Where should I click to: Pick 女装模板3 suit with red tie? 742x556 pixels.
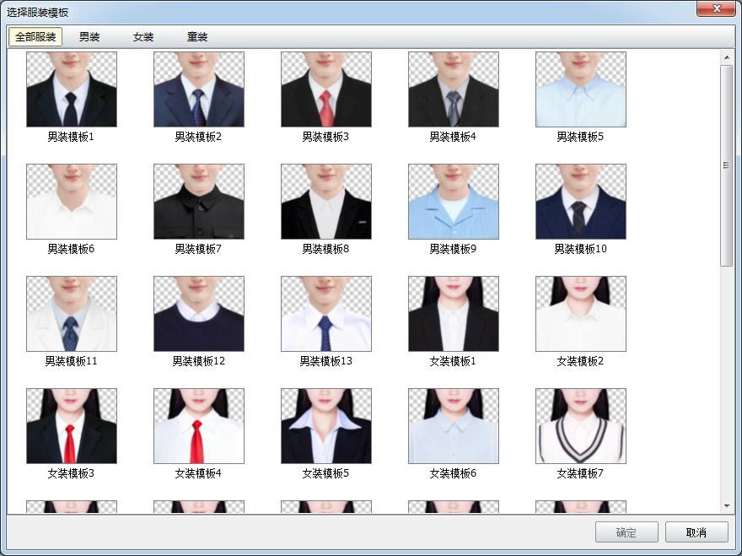point(72,426)
